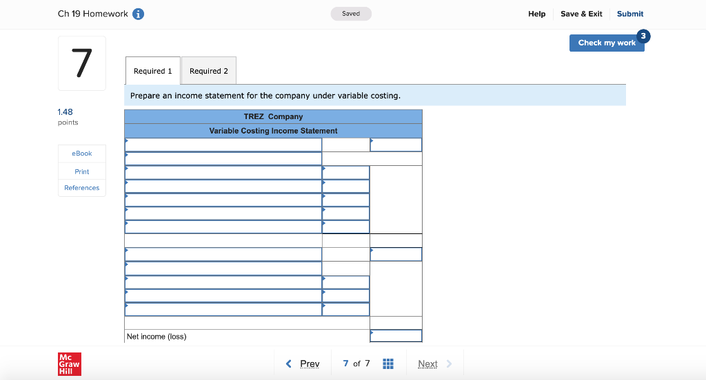Click the third row middle amount field
The width and height of the screenshot is (706, 380).
coord(346,173)
